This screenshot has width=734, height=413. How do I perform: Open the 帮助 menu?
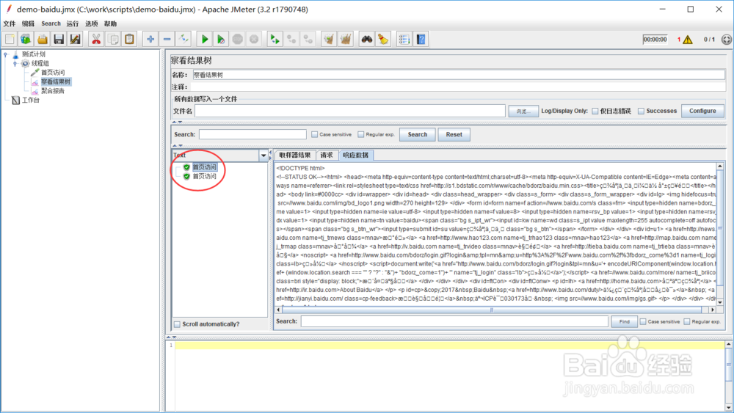click(x=111, y=24)
